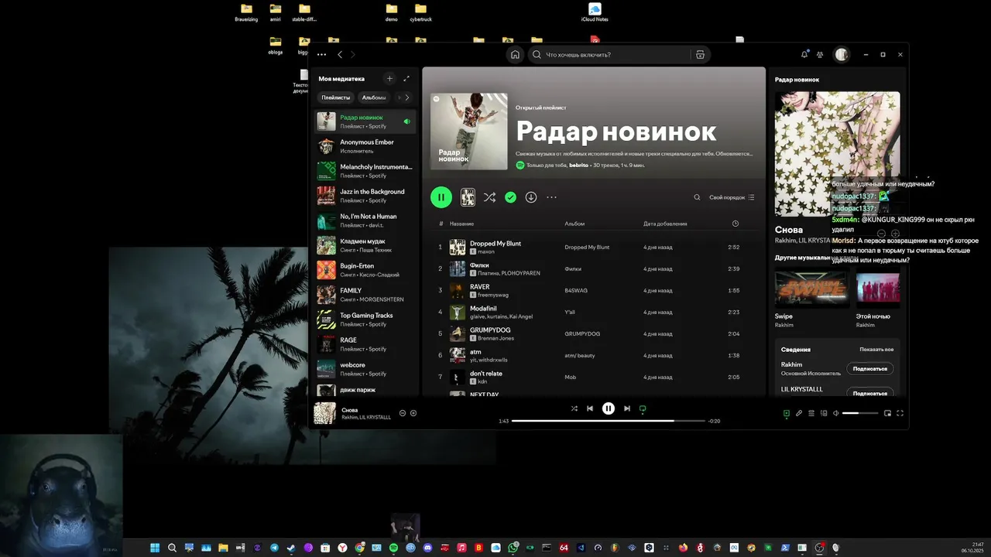Screen dimensions: 991x557
Task: Open the playlist owner link bebrito
Action: (578, 165)
